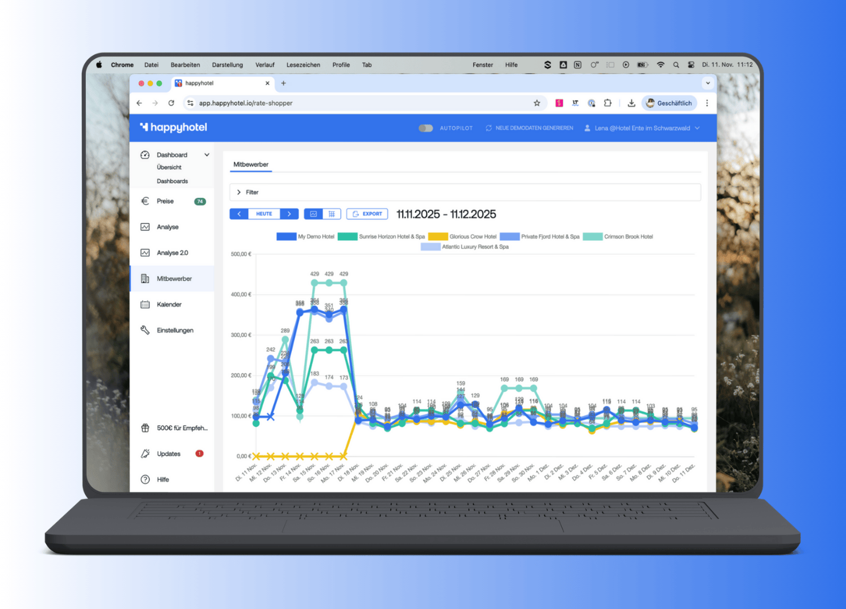This screenshot has height=609, width=846.
Task: Open the Wi-Fi status menu
Action: (x=660, y=65)
